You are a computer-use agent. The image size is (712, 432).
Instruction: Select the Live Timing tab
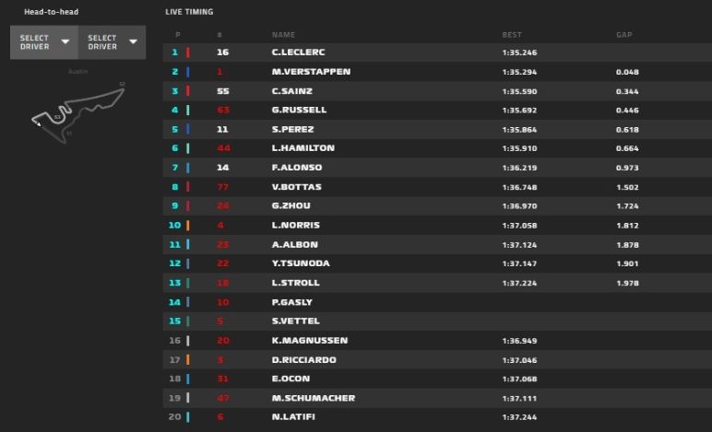pos(189,12)
